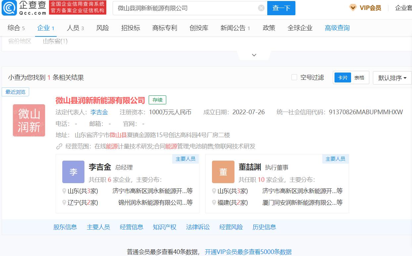Select the 企业 tab
The width and height of the screenshot is (412, 256).
(46, 28)
